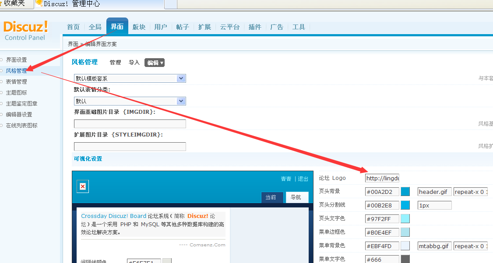Open the 默认表情分类 dropdown showing 默认
This screenshot has width=493, height=263.
pos(130,101)
